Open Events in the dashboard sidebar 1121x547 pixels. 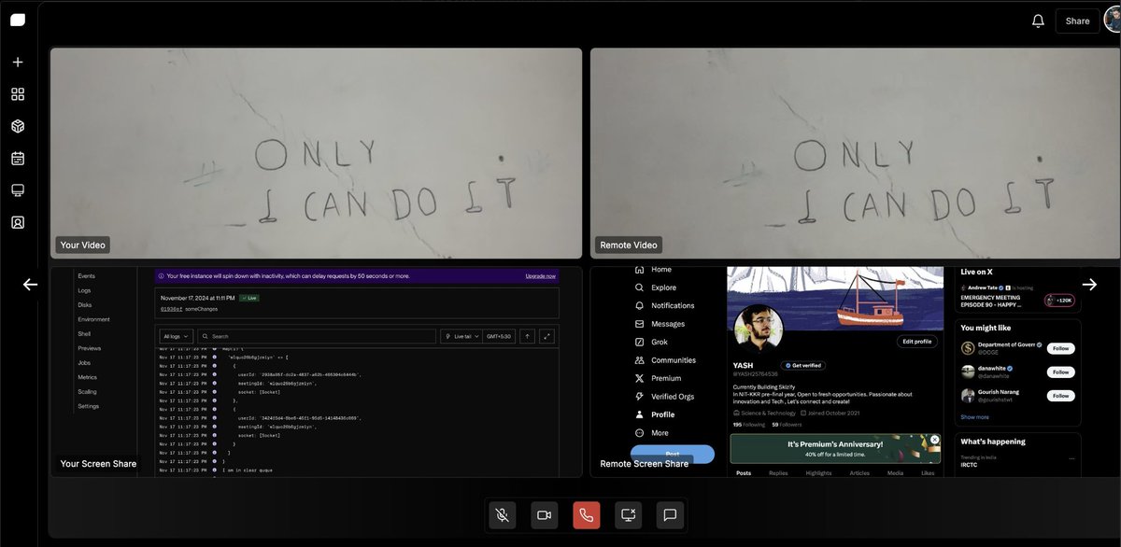[86, 276]
